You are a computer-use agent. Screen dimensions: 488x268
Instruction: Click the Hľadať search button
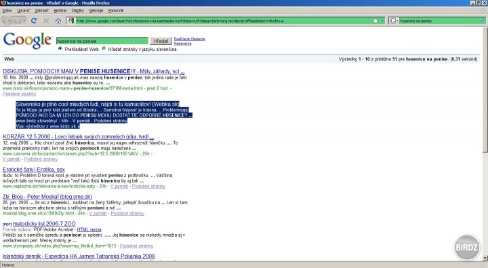coord(161,41)
